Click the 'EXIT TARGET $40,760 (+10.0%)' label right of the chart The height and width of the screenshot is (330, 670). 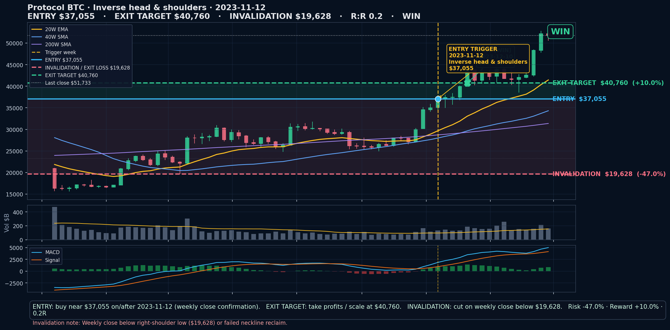[x=608, y=83]
